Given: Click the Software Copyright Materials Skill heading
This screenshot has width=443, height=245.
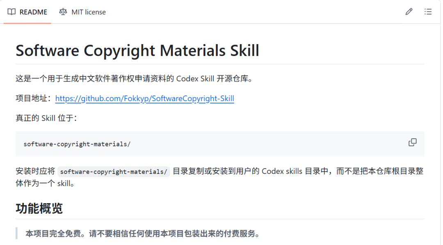Looking at the screenshot, I should [x=137, y=51].
